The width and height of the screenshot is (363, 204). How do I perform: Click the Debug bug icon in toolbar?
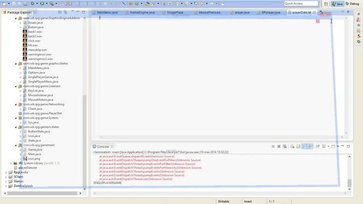pos(32,3)
